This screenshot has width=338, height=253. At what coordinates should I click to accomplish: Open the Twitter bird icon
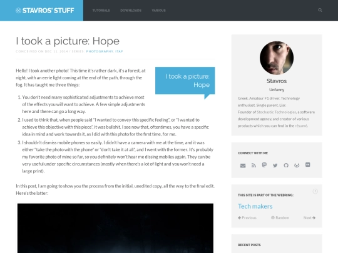point(275,165)
